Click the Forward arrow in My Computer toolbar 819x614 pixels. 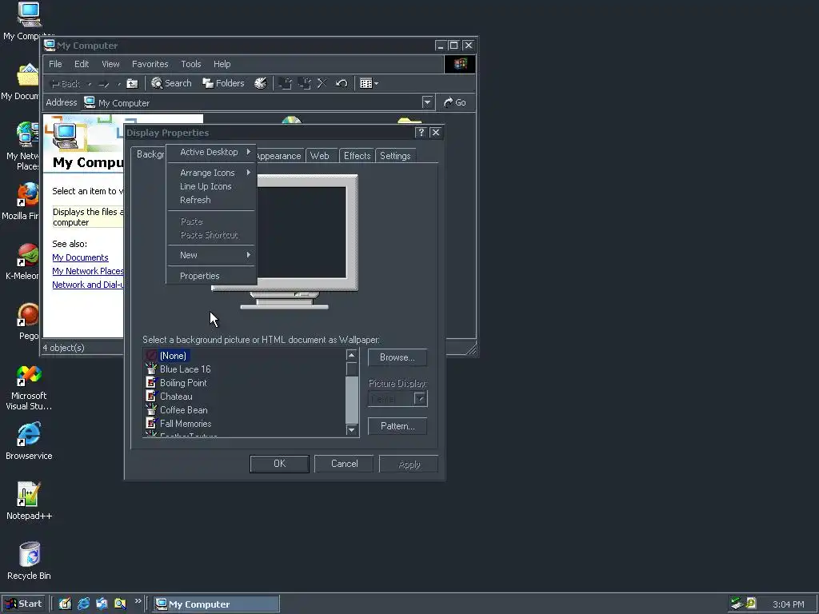coord(104,83)
